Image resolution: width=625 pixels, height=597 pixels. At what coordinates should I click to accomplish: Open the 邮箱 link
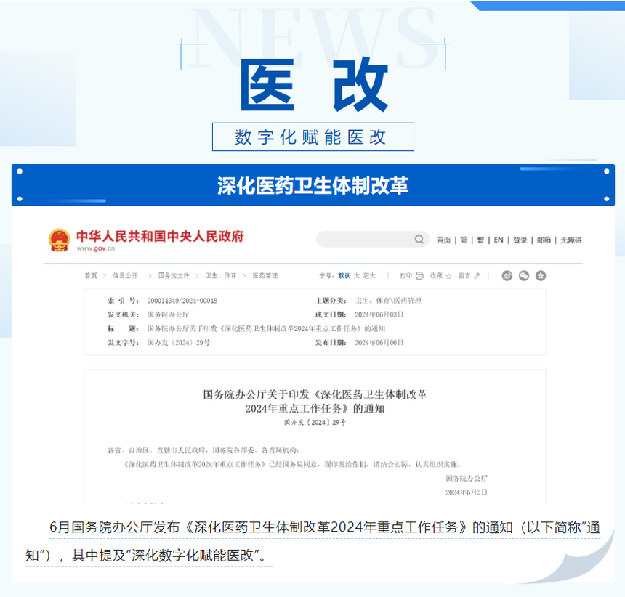coord(544,240)
